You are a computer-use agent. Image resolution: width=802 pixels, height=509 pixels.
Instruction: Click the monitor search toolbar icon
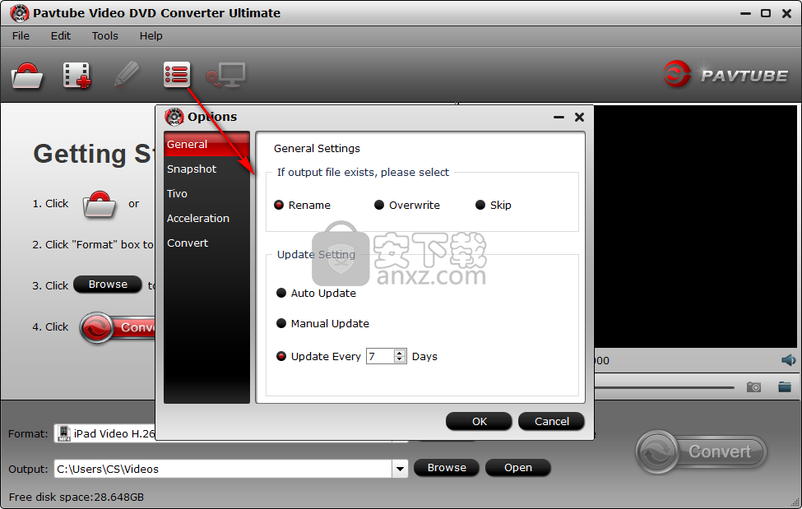pos(225,75)
